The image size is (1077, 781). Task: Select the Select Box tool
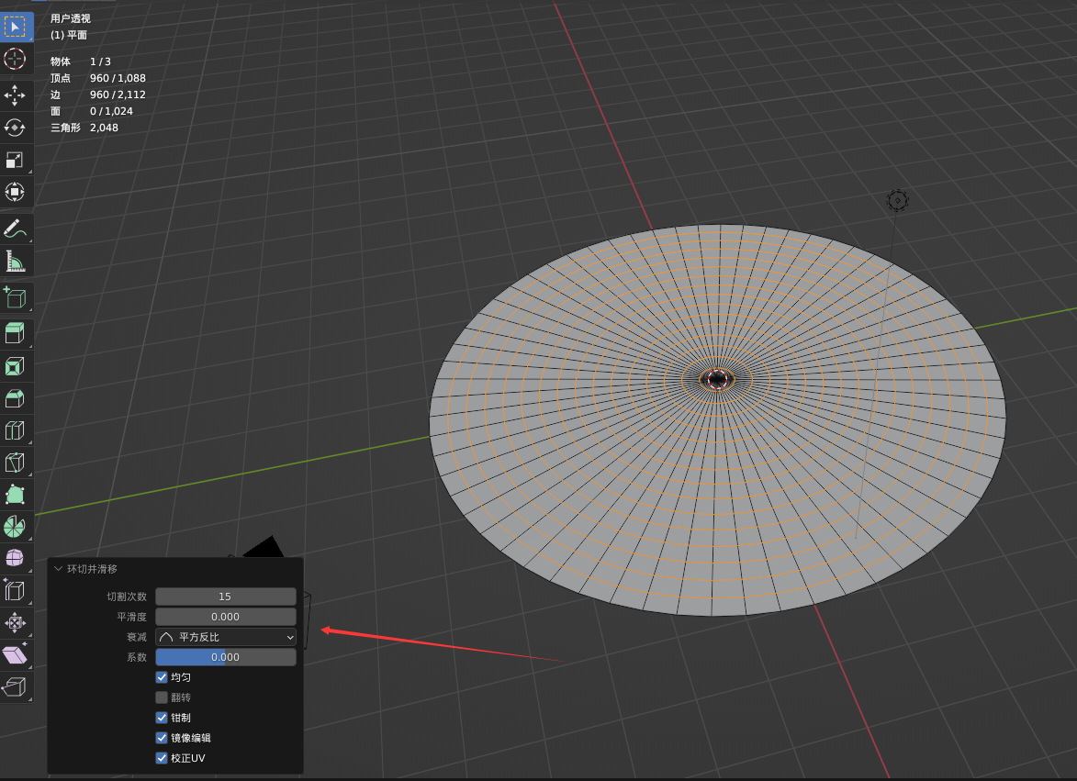(x=15, y=26)
